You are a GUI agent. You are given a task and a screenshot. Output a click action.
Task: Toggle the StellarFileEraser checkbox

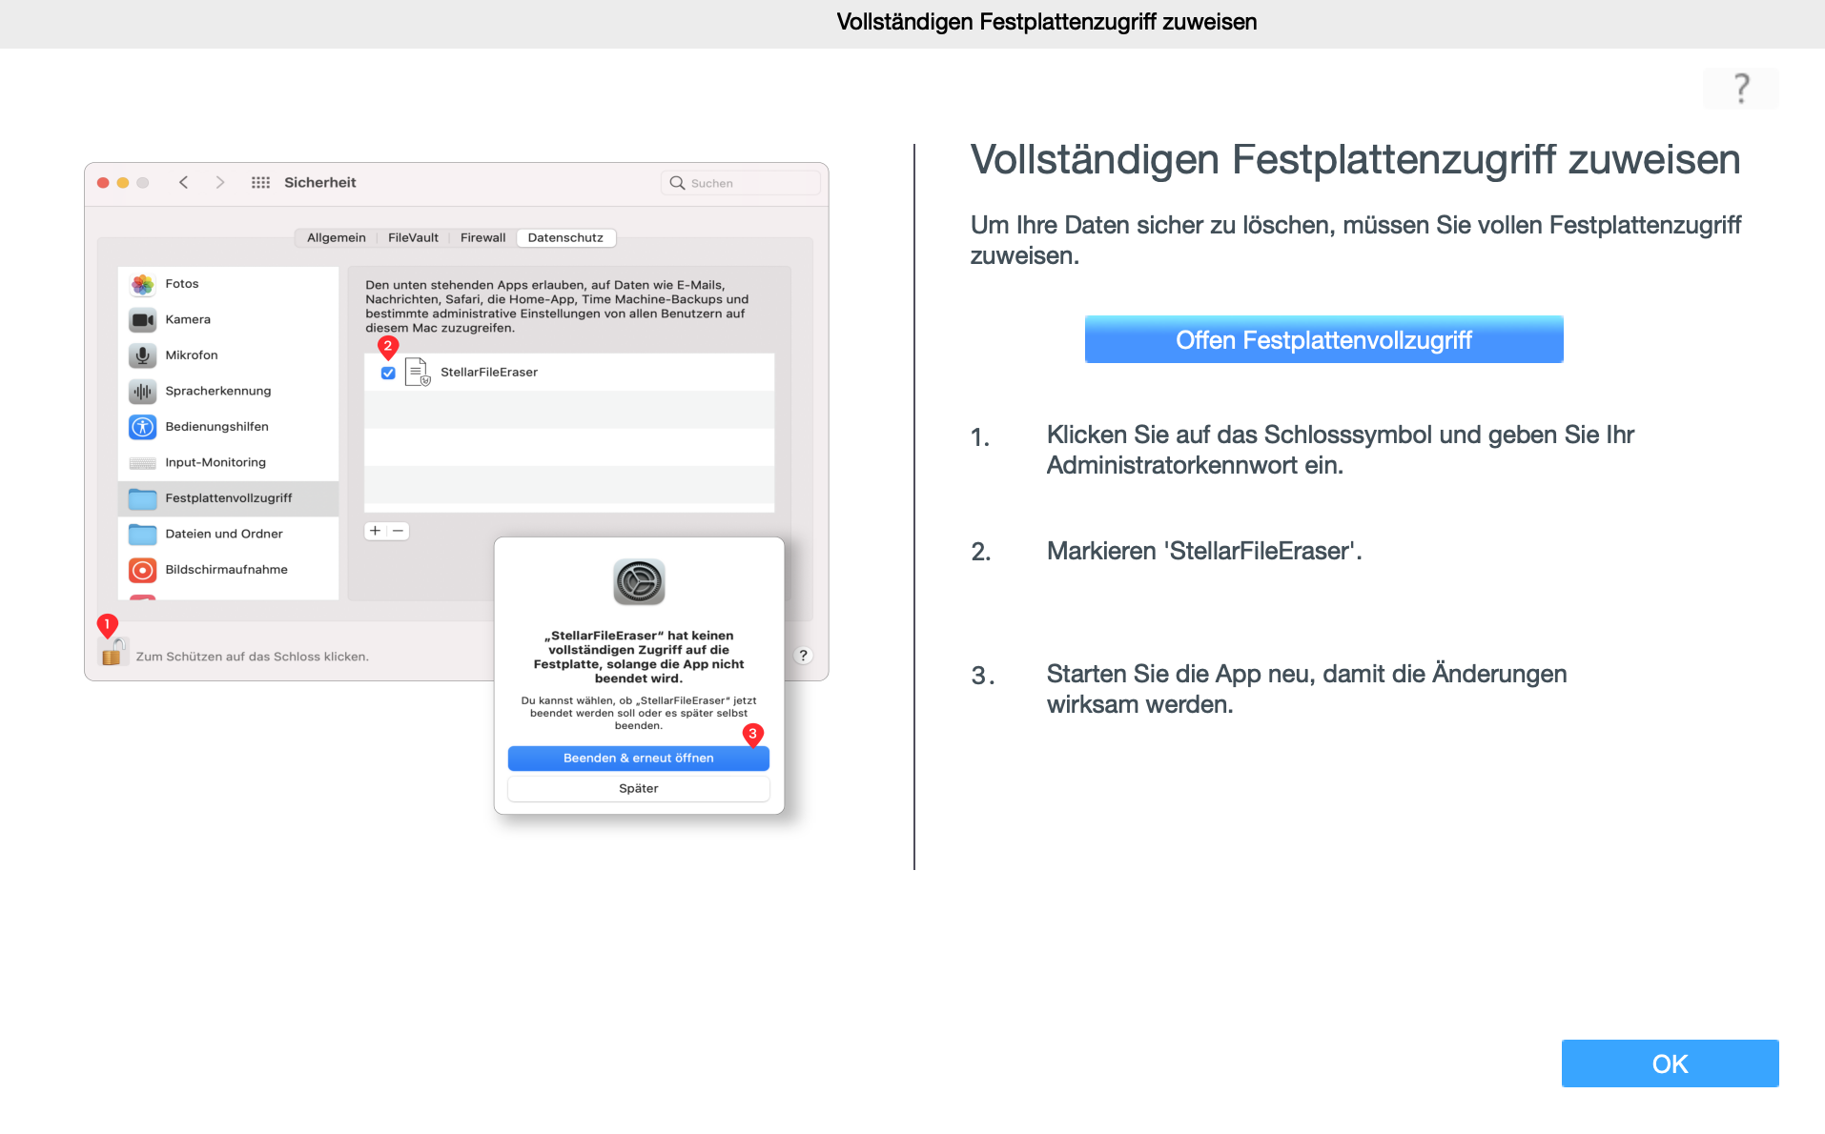pyautogui.click(x=388, y=373)
